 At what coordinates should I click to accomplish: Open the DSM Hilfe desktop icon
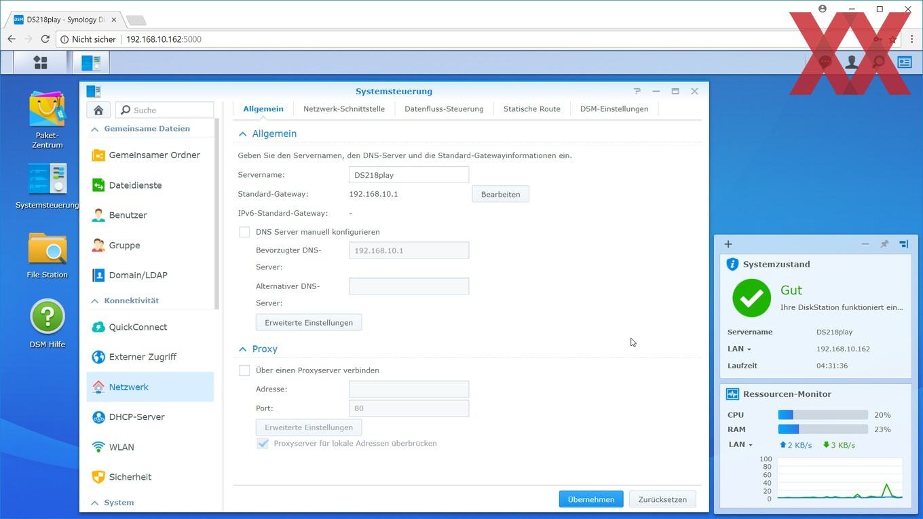pyautogui.click(x=48, y=324)
